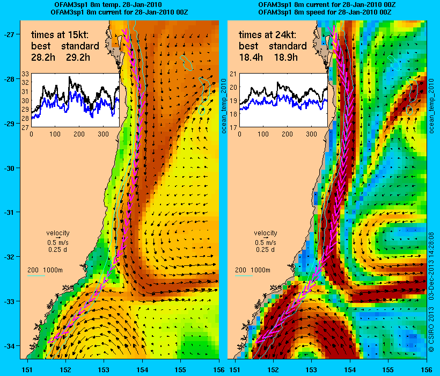This screenshot has width=440, height=376.
Task: Click the standard time value '29.2h'
Action: pos(78,57)
